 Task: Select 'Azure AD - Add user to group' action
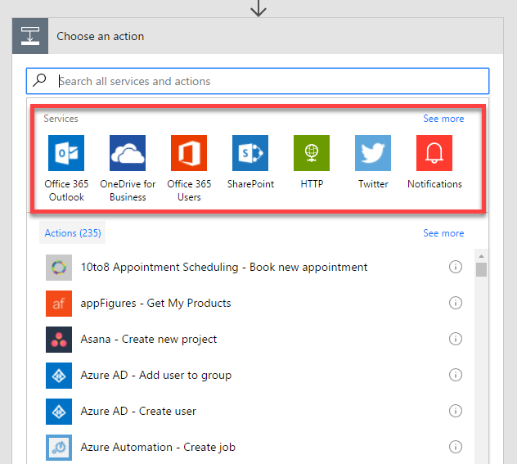156,375
